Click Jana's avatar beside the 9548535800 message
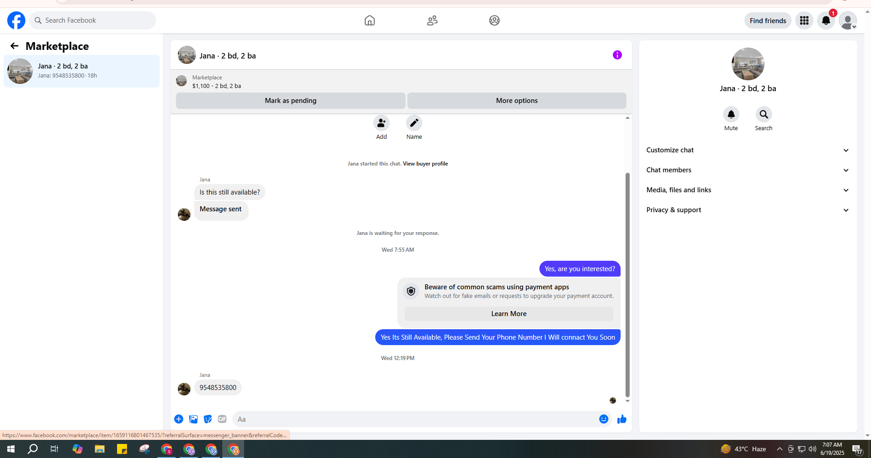Viewport: 871px width, 458px height. (184, 389)
